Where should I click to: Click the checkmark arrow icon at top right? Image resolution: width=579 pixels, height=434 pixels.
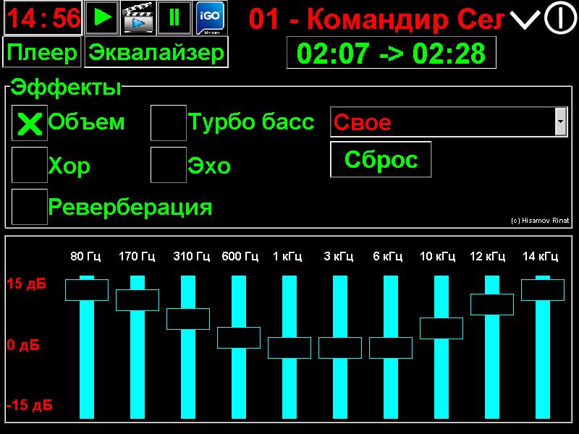point(524,20)
